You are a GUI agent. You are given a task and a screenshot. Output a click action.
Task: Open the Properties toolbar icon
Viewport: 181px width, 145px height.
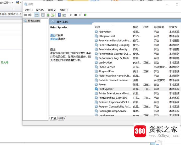pos(43,15)
